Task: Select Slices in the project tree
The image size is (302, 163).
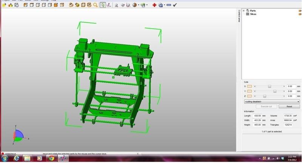Action: click(253, 14)
